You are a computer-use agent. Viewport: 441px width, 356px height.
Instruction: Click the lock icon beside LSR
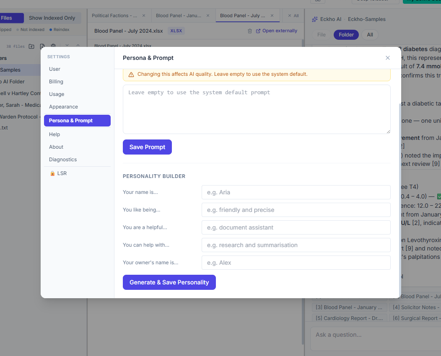coord(52,173)
